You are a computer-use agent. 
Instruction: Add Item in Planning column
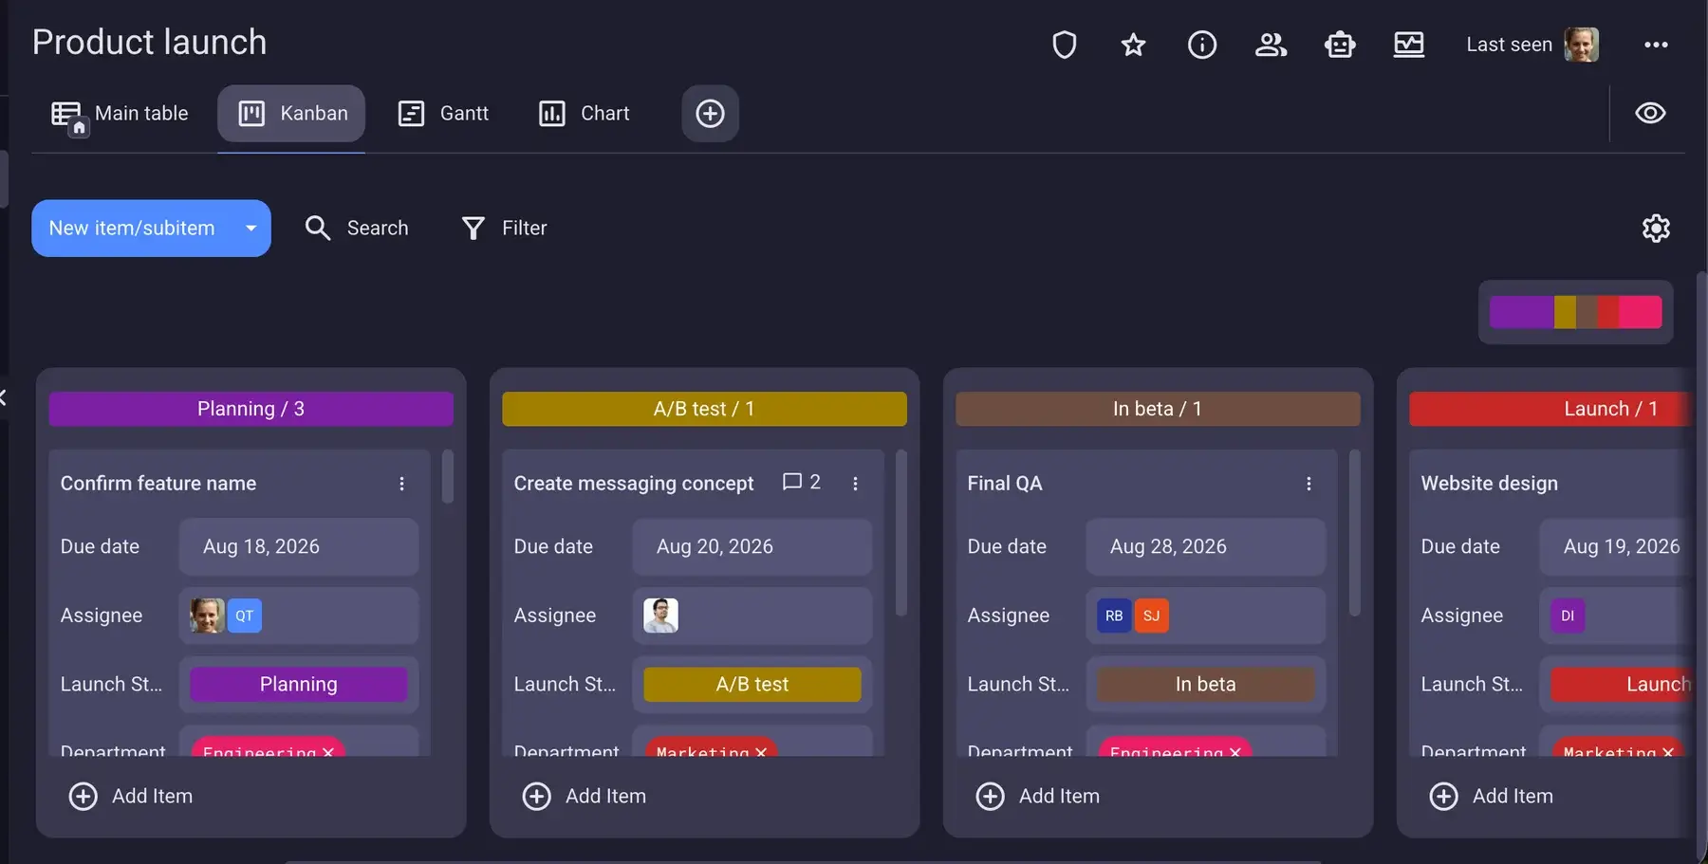pyautogui.click(x=131, y=797)
